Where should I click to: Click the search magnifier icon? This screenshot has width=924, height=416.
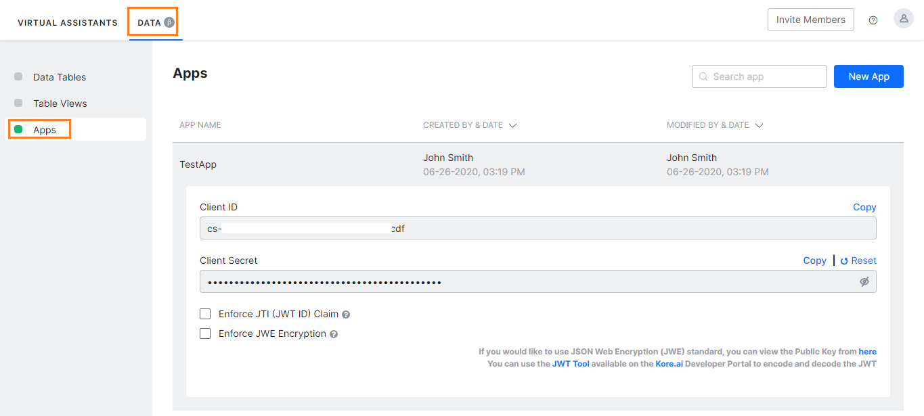click(x=703, y=76)
